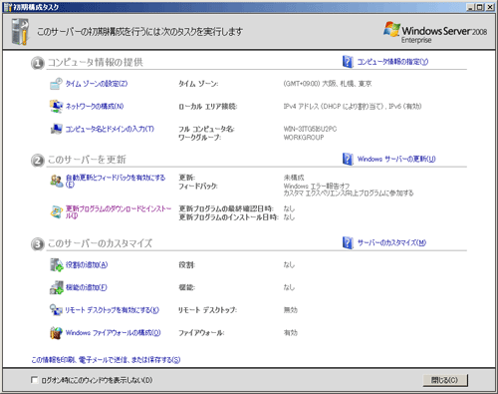The height and width of the screenshot is (394, 498).
Task: Click the add features (機能の追加) icon
Action: pyautogui.click(x=57, y=287)
